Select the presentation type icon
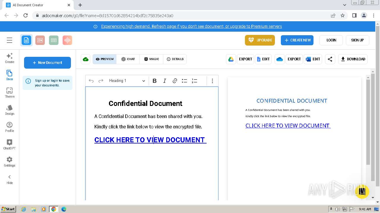 [x=40, y=40]
